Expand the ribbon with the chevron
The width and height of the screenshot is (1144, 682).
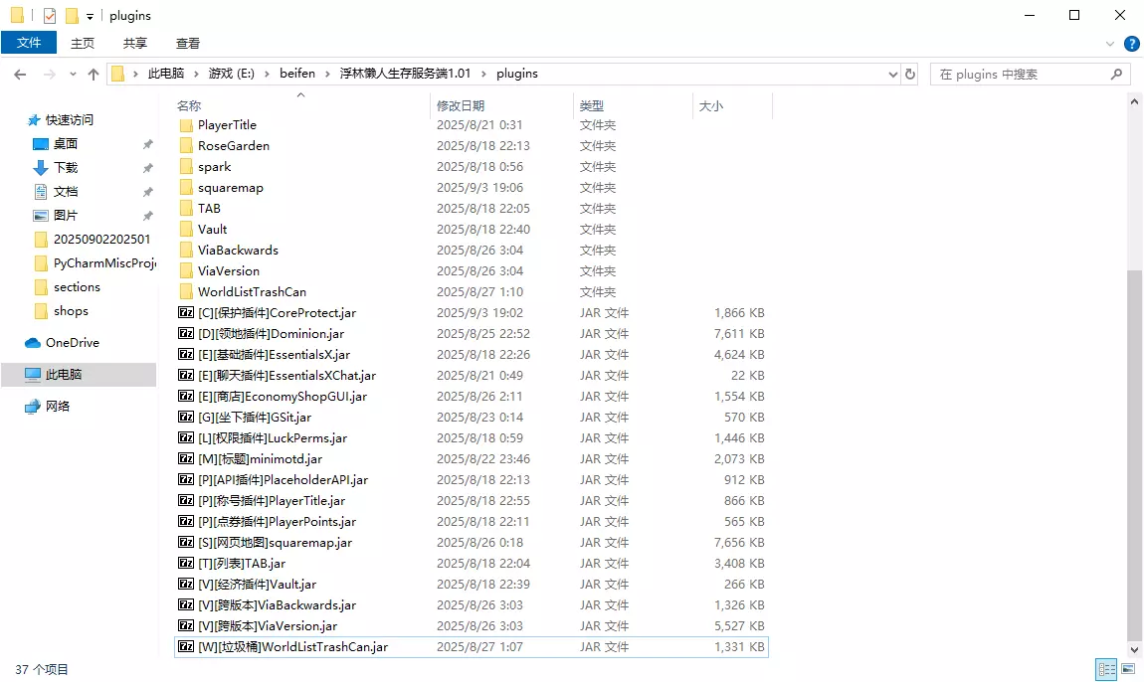(x=1110, y=44)
